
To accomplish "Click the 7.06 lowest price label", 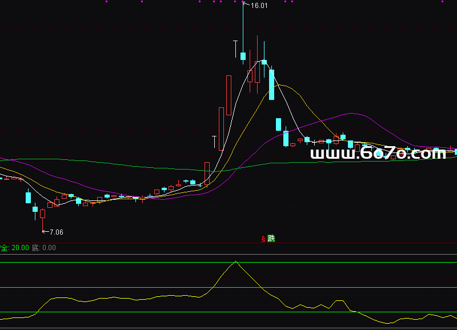I will pyautogui.click(x=56, y=232).
